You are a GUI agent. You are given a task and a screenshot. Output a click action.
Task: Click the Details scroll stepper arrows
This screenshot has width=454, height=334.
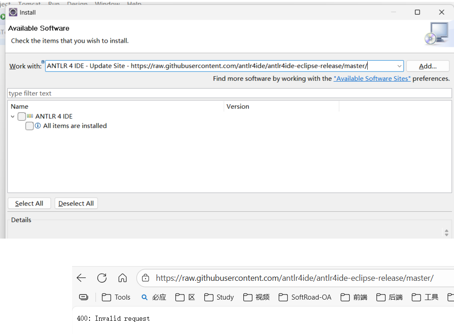[447, 233]
